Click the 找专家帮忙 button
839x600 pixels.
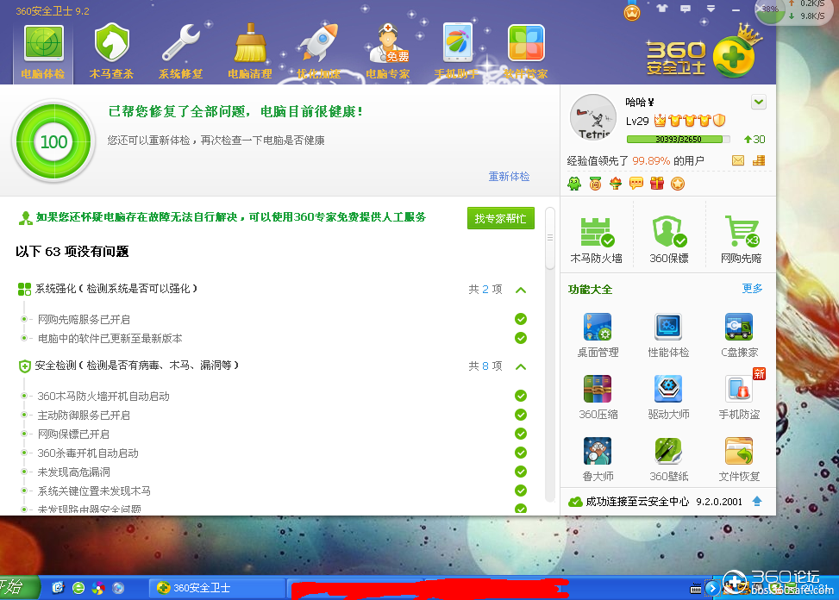[x=501, y=218]
